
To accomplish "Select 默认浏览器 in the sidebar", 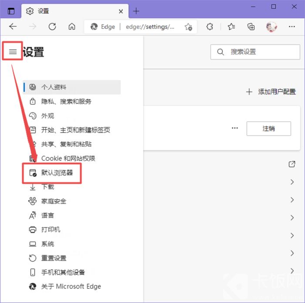I will 51,173.
